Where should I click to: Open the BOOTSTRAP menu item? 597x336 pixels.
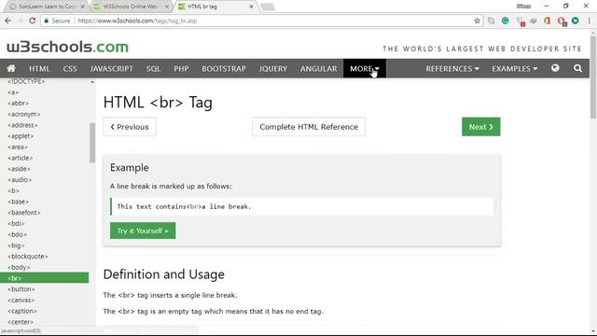click(224, 68)
